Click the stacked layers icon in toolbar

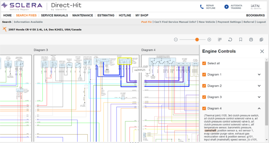tap(220, 39)
